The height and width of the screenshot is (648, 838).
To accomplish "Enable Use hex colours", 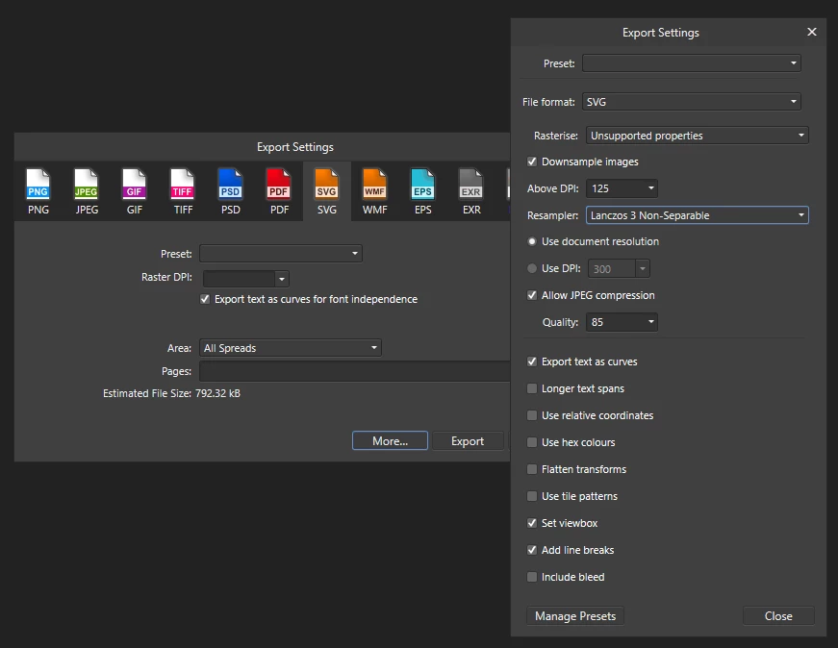I will tap(532, 442).
